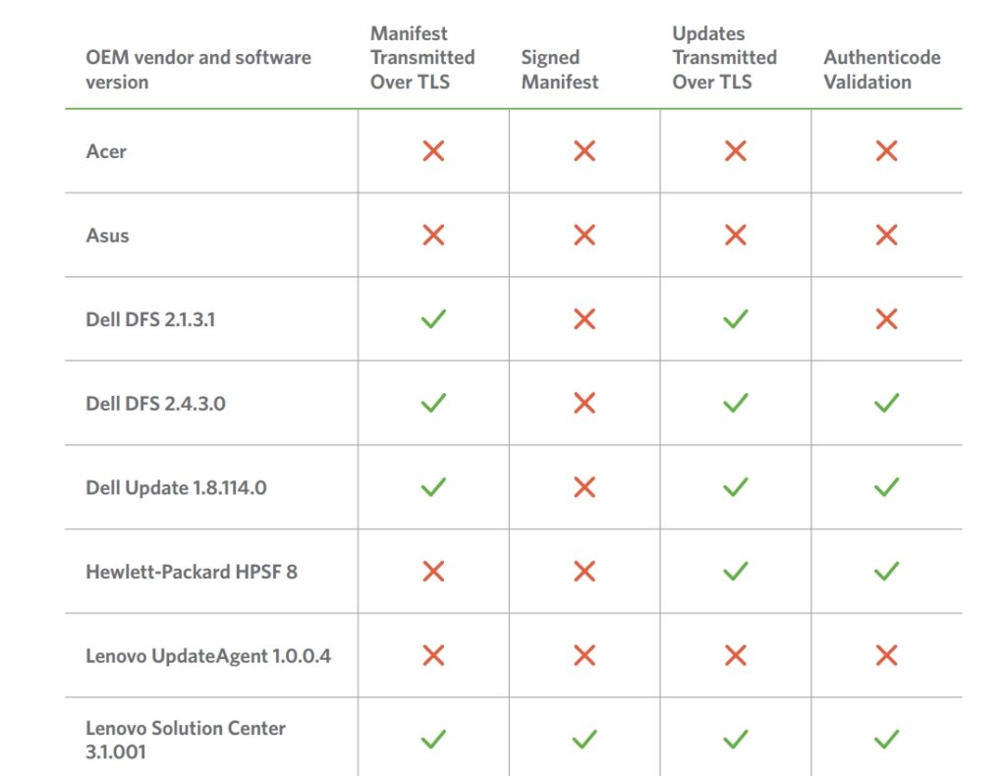Screen dimensions: 1006x776
Task: Click Dell DFS 2.1.3.1 Authenticode red X
Action: pyautogui.click(x=886, y=318)
